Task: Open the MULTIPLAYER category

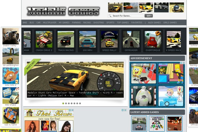Action: [49, 23]
